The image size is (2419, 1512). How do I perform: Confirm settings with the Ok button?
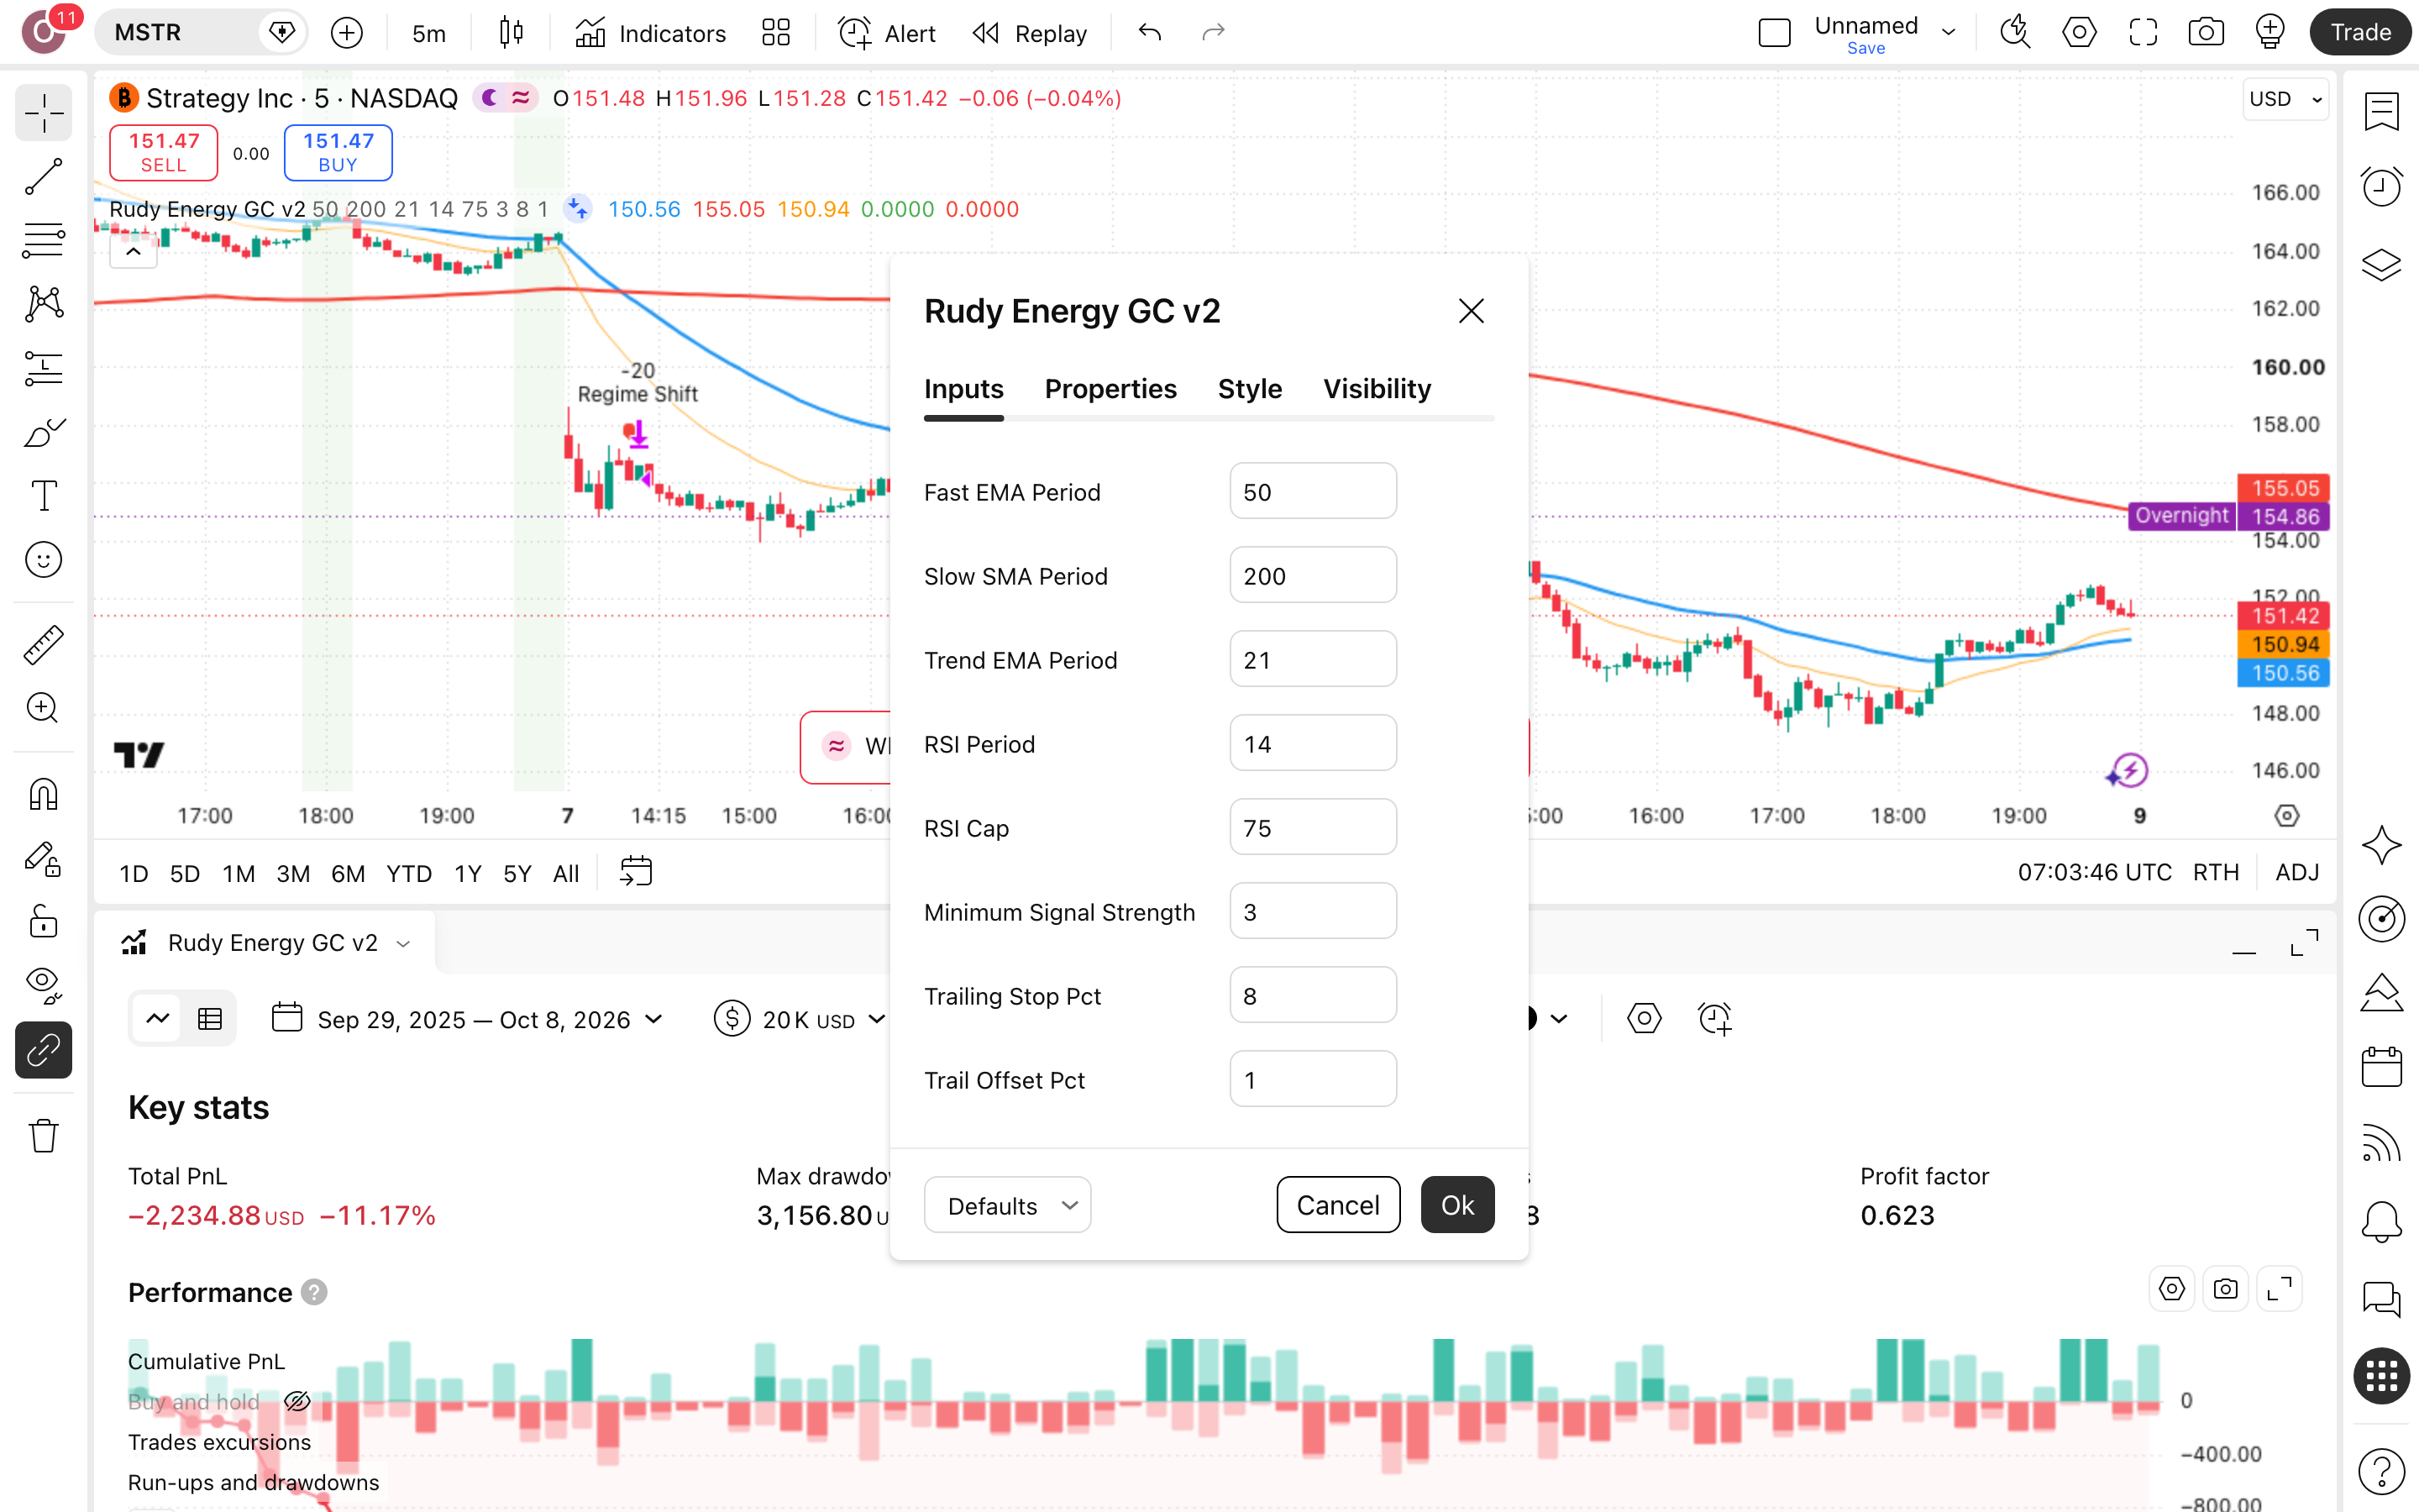tap(1457, 1205)
